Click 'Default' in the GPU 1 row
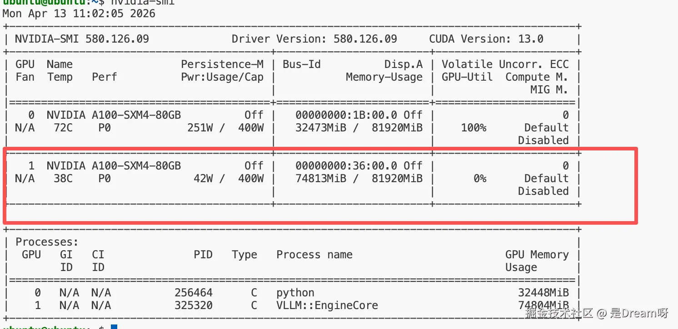 546,179
